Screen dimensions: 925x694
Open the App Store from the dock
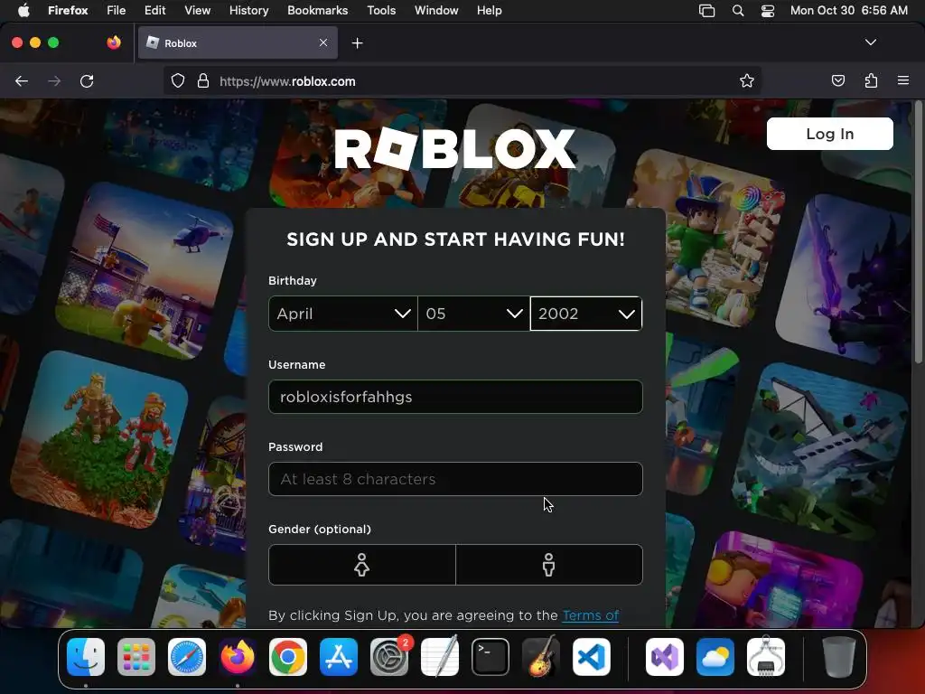(339, 657)
